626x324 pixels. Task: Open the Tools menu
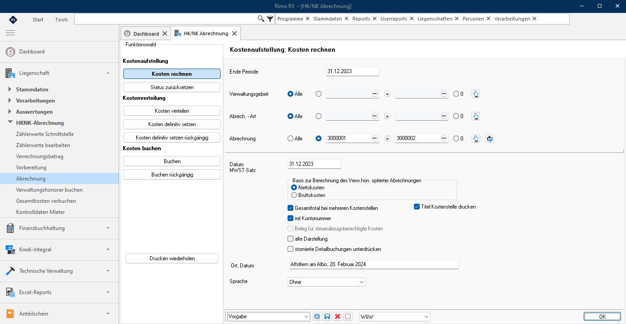[x=62, y=20]
